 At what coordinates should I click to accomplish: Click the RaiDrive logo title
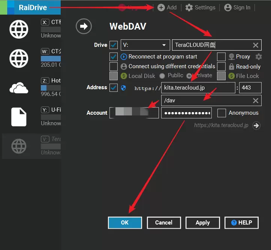pos(33,7)
